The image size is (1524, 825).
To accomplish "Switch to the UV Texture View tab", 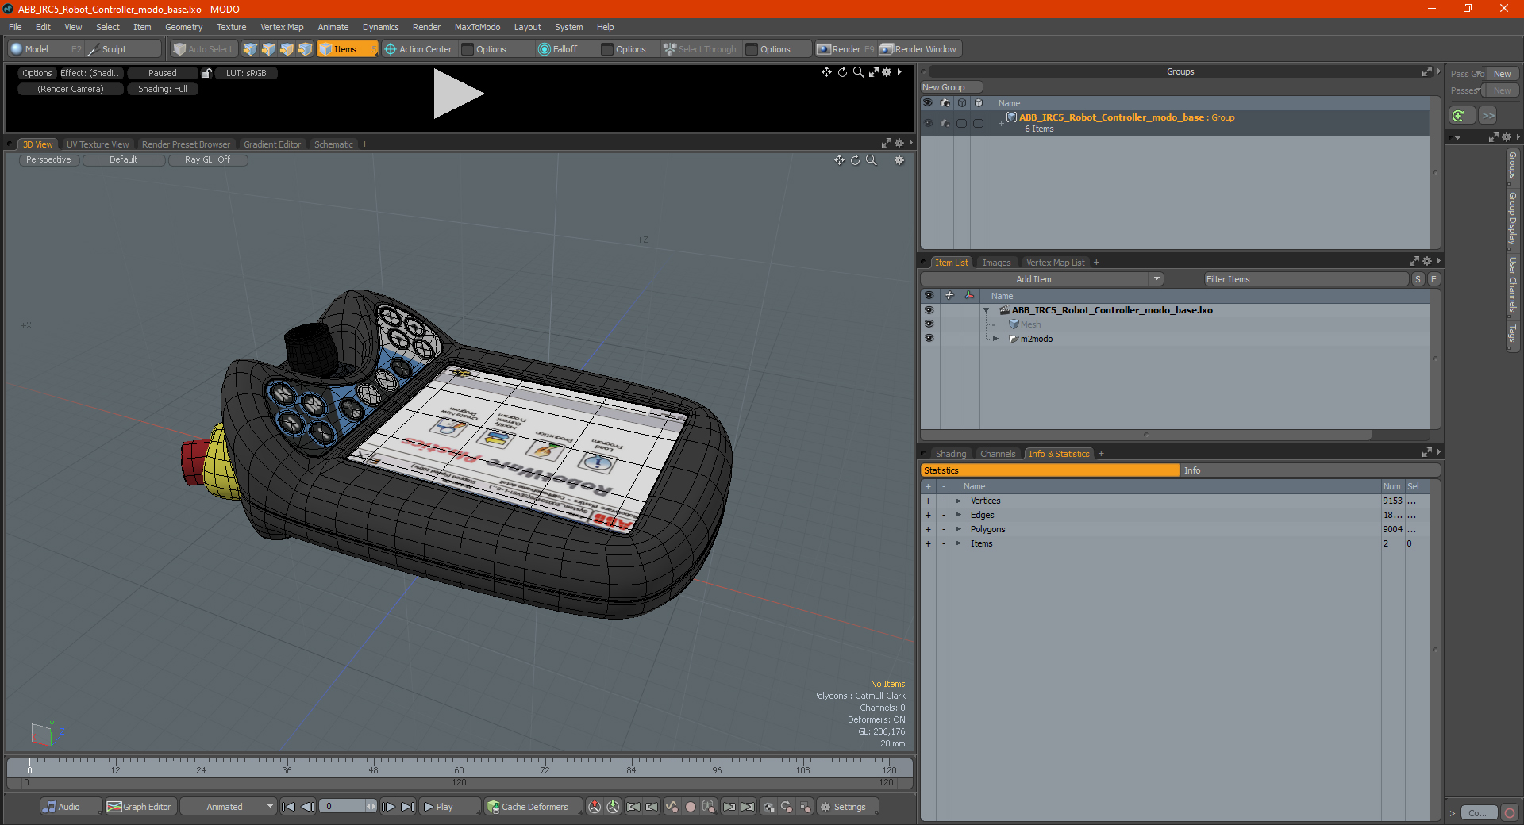I will pyautogui.click(x=98, y=144).
